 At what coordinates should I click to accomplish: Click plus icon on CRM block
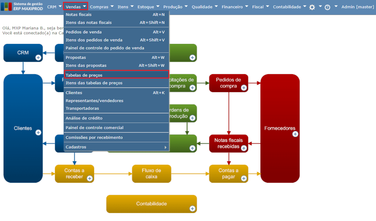coord(38,57)
